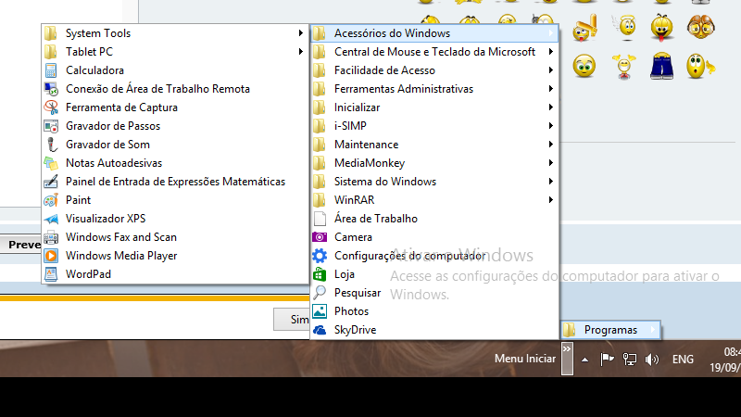Expand the Tablet PC submenu arrow

300,52
